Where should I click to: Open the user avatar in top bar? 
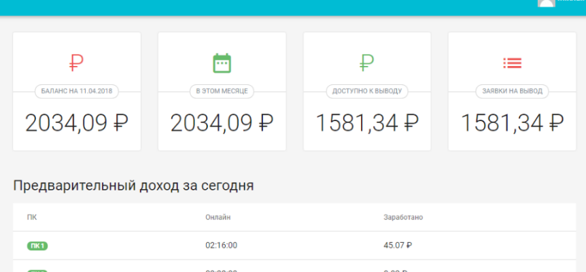[546, 3]
